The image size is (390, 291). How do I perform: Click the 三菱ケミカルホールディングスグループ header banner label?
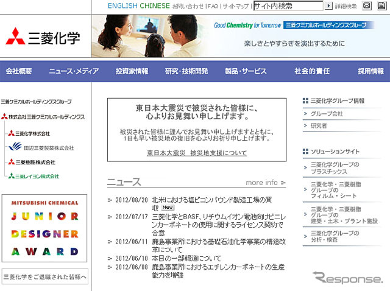coord(328,25)
